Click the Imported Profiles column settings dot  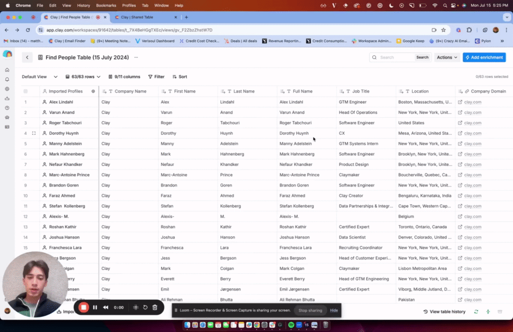(x=93, y=91)
